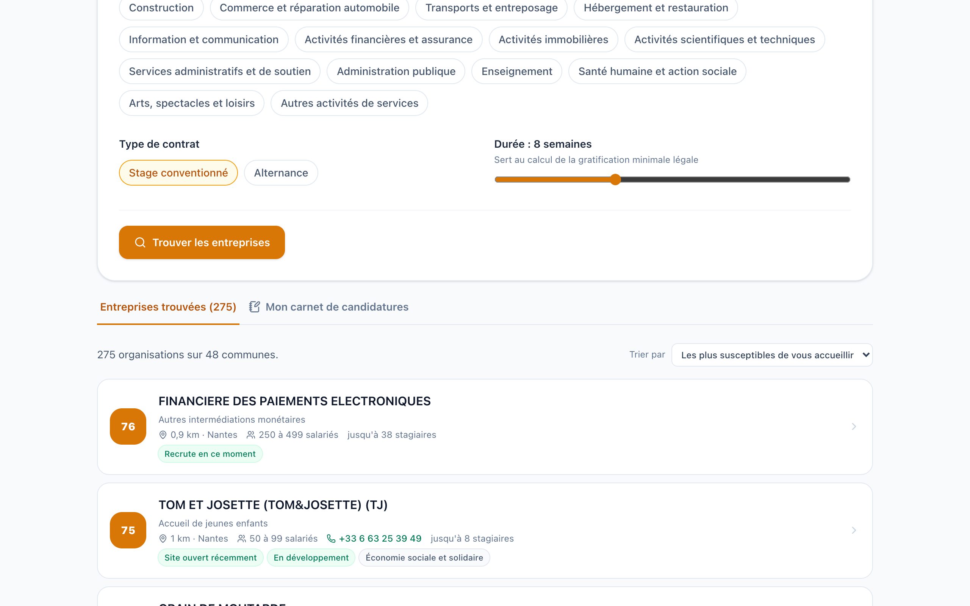
Task: Expand FINANCIERE DES PAIEMENTS ELECTRONIQUES card chevron
Action: click(854, 426)
